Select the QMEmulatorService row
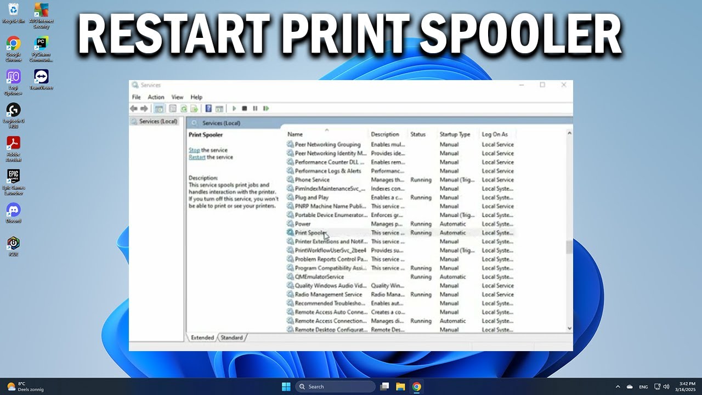702x395 pixels. [400, 276]
